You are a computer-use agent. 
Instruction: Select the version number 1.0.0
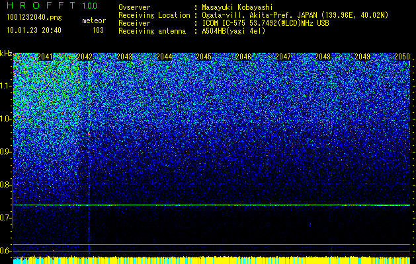click(90, 6)
